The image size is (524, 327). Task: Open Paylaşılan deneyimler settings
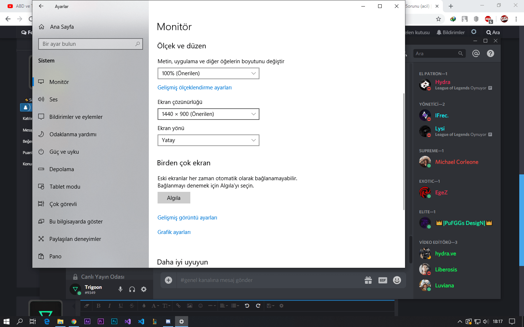pyautogui.click(x=91, y=239)
